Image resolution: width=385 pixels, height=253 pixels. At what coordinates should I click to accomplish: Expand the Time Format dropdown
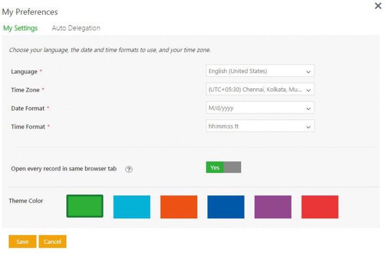(x=260, y=126)
